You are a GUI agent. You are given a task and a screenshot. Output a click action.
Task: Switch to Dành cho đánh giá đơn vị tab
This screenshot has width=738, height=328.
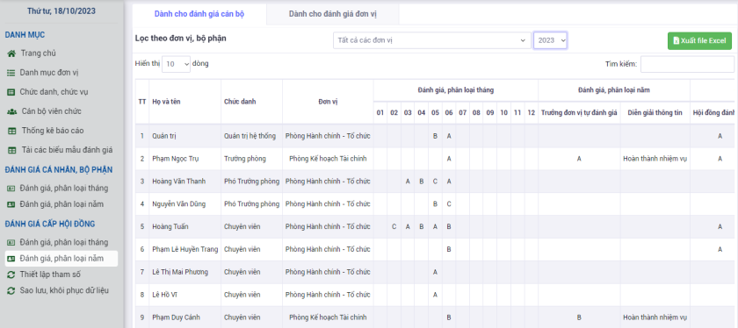[333, 14]
